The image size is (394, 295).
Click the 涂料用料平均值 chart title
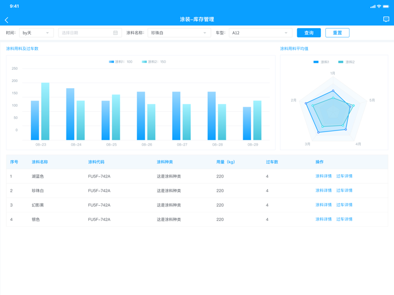[x=294, y=49]
